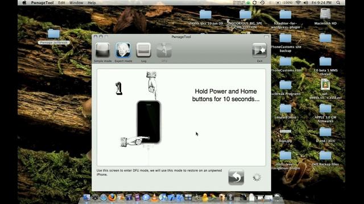This screenshot has width=364, height=204.
Task: Click the sync circular arrows menu icon
Action: (x=255, y=3)
